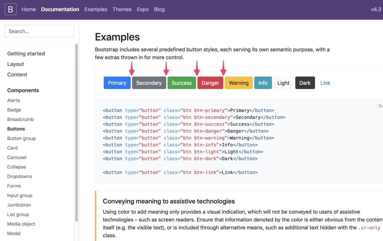
Task: Focus the Search input field
Action: point(39,31)
